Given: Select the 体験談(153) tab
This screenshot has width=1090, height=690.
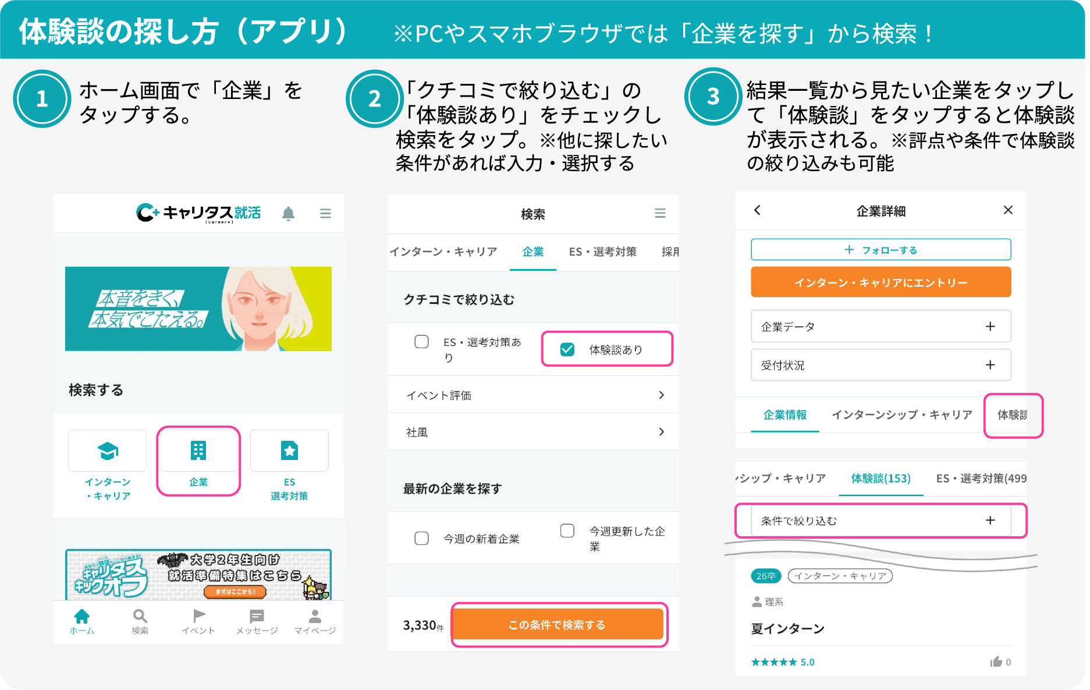Looking at the screenshot, I should tap(880, 479).
